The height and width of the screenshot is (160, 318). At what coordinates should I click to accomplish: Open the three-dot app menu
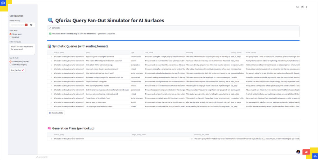point(307,7)
